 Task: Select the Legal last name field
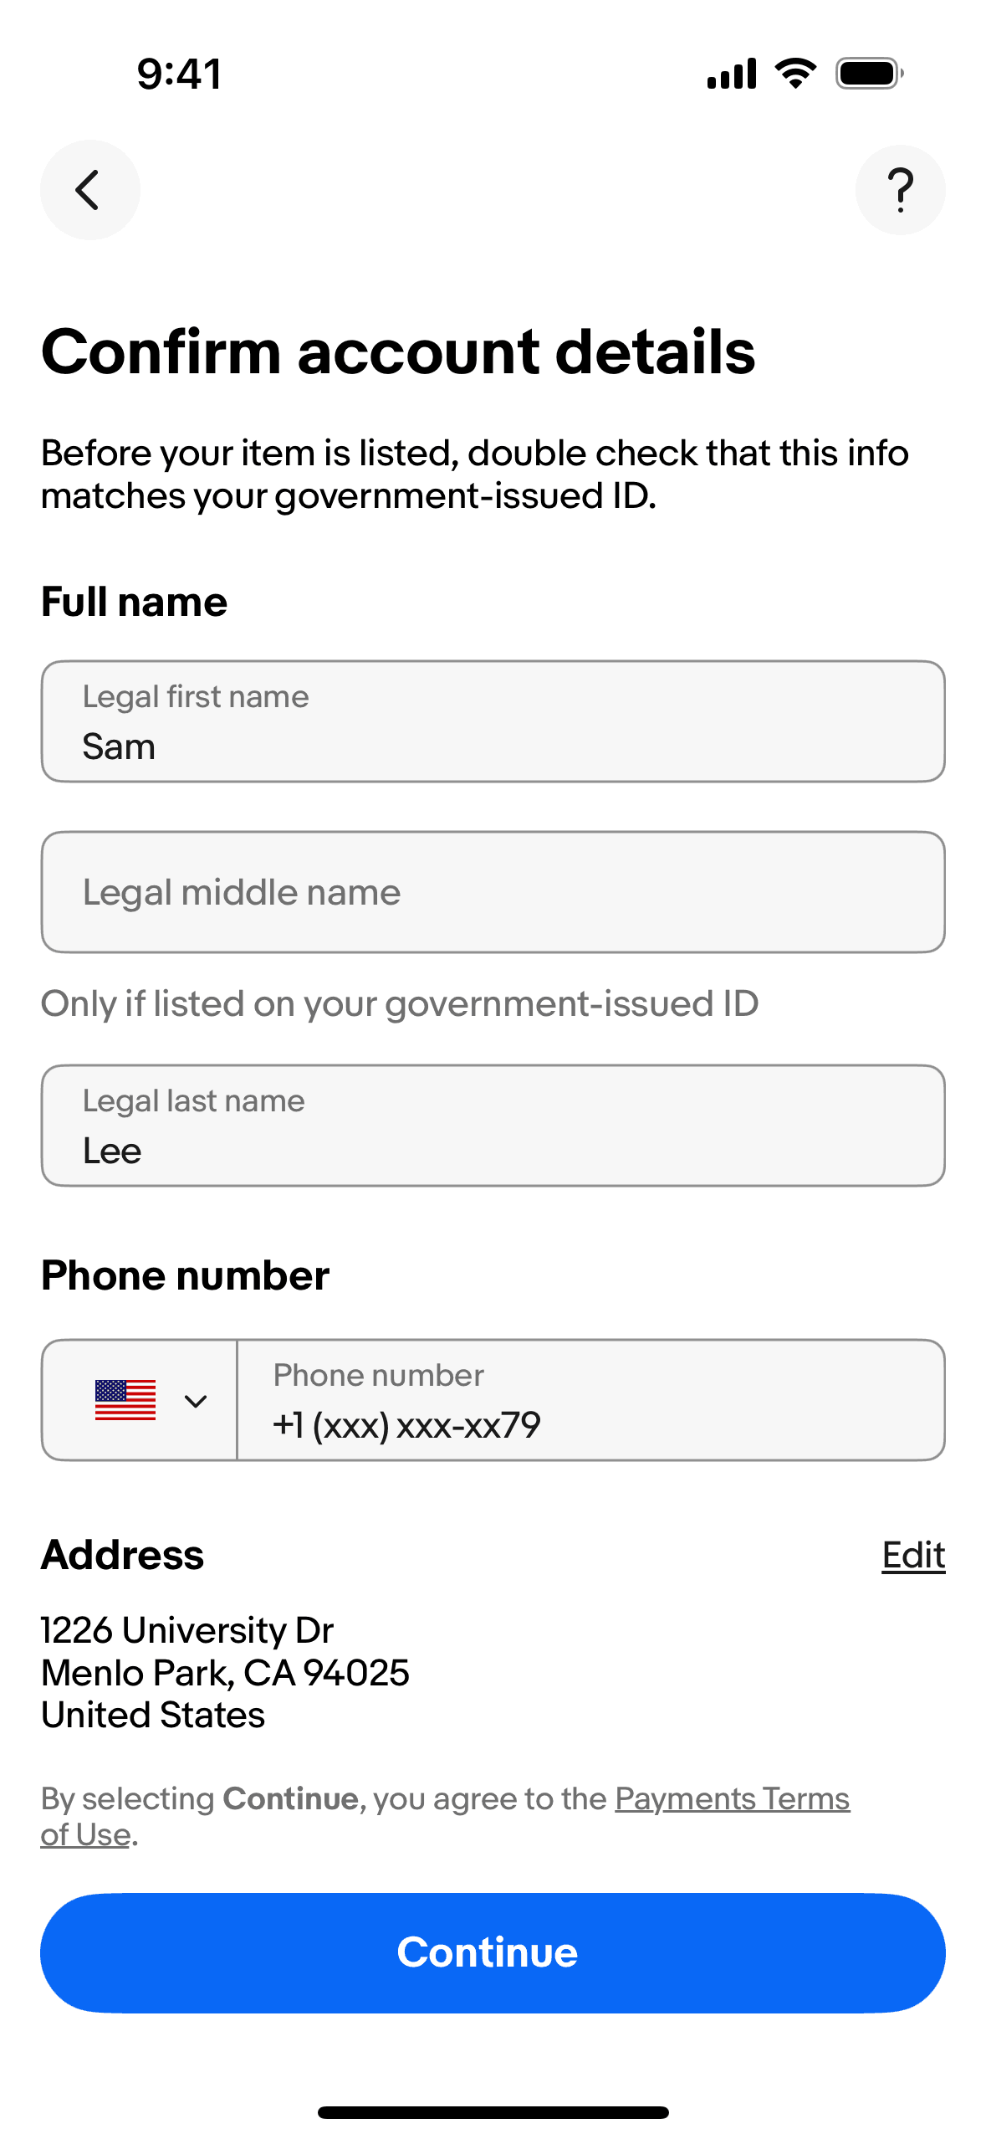[493, 1126]
